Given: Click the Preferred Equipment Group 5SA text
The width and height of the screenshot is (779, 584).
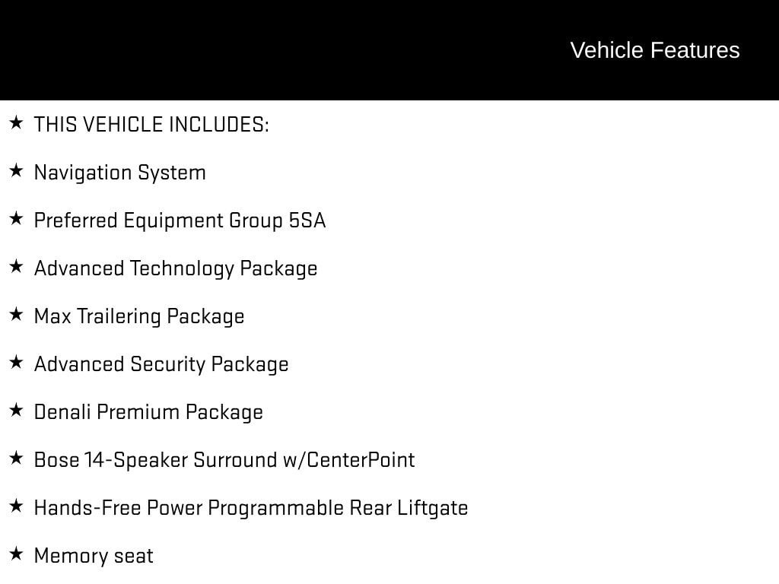Looking at the screenshot, I should point(180,221).
